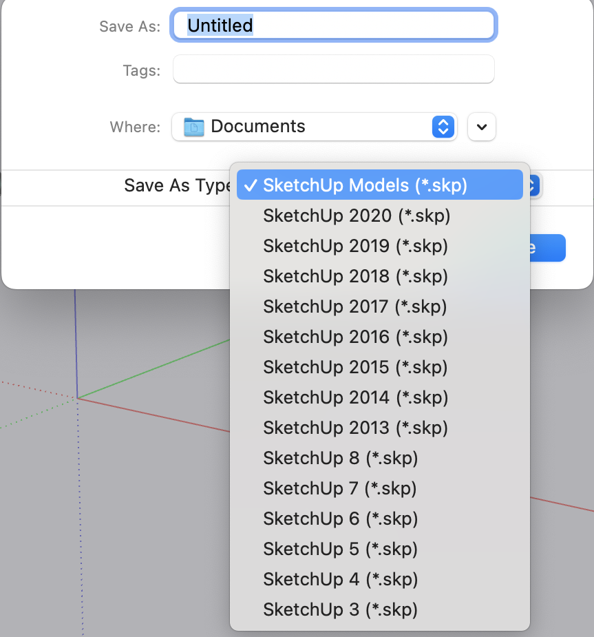Image resolution: width=594 pixels, height=637 pixels.
Task: Select SketchUp 2013 (*.skp) entry
Action: 355,428
